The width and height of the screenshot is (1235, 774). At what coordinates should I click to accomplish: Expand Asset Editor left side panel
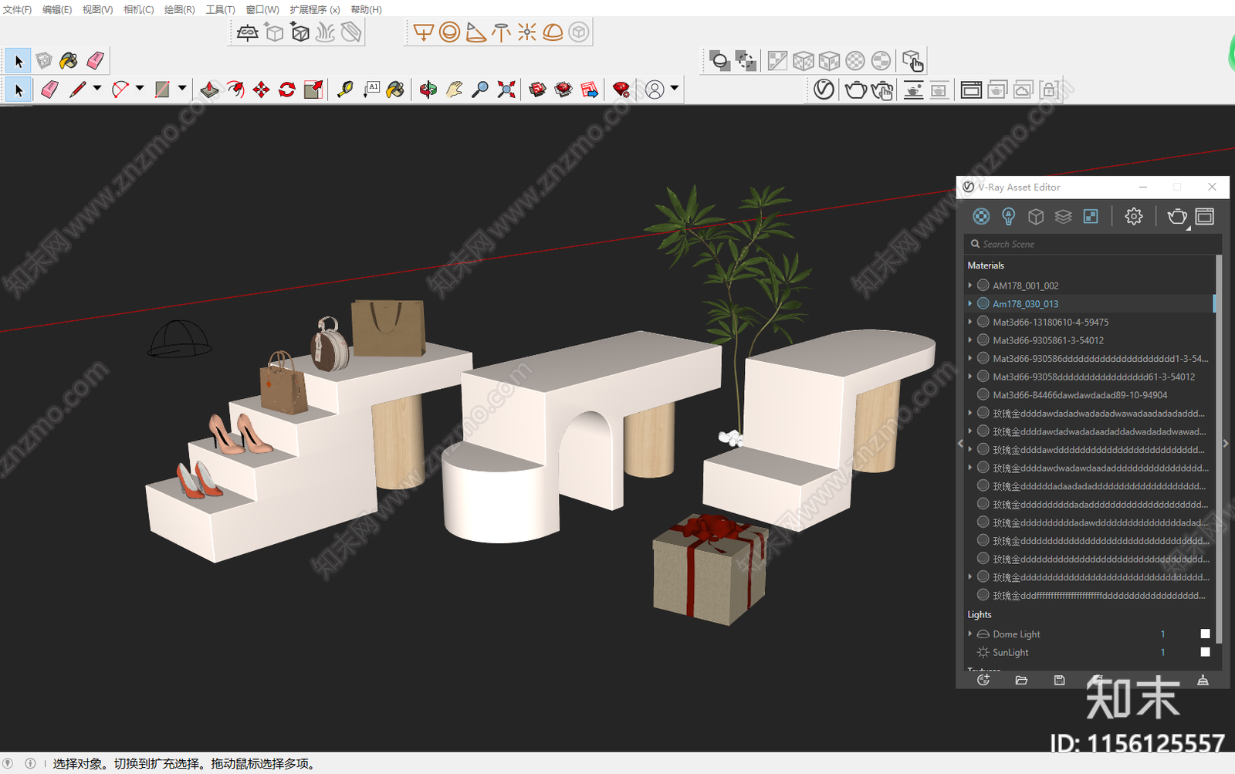tap(960, 444)
